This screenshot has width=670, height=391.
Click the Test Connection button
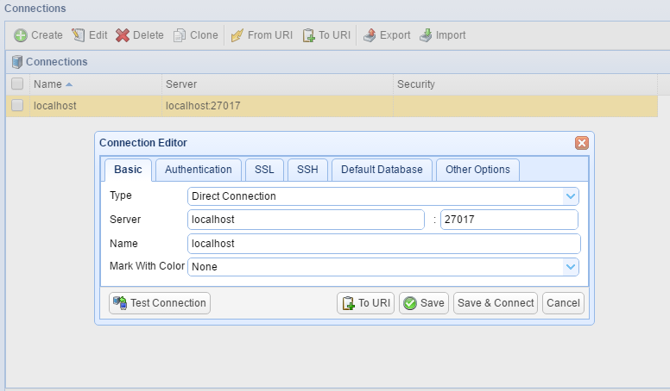click(160, 303)
